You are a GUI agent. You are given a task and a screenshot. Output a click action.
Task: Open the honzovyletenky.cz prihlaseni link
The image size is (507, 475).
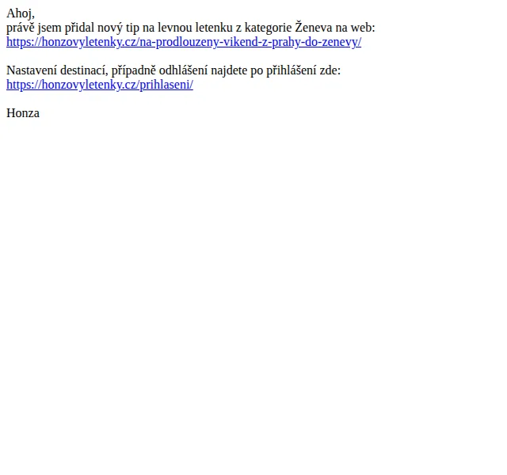point(100,85)
